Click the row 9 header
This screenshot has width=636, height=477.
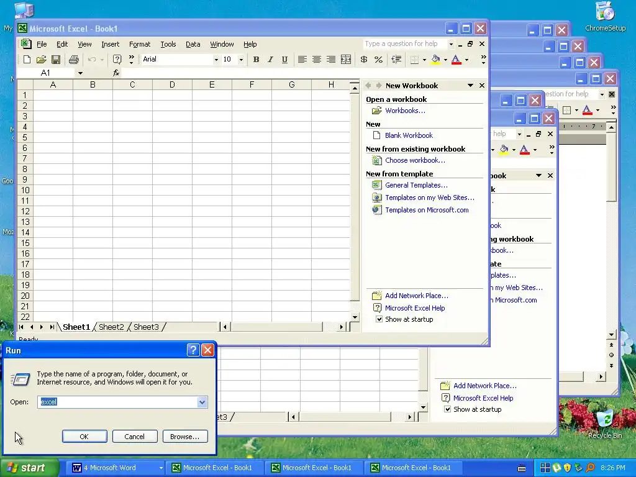click(25, 179)
